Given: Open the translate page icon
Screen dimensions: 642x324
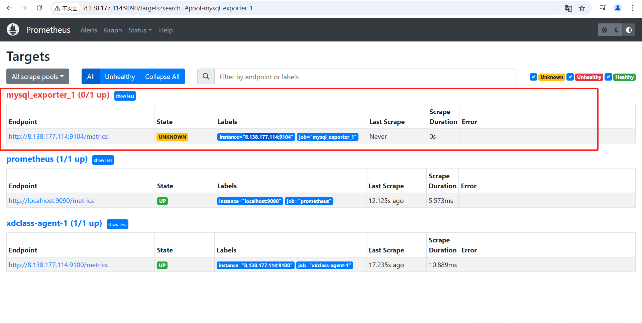Looking at the screenshot, I should (x=568, y=8).
